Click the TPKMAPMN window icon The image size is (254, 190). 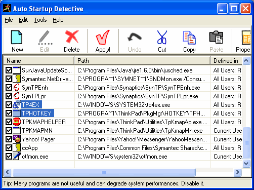17,130
